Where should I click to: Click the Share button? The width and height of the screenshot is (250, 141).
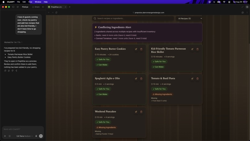[x=36, y=7]
